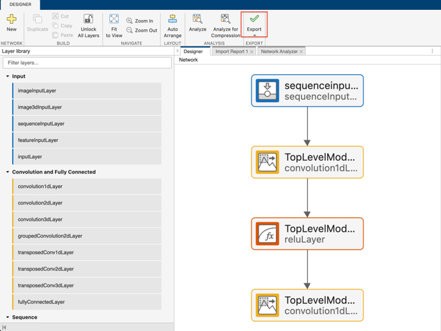Open the document area options menu
441x331 pixels.
point(432,51)
